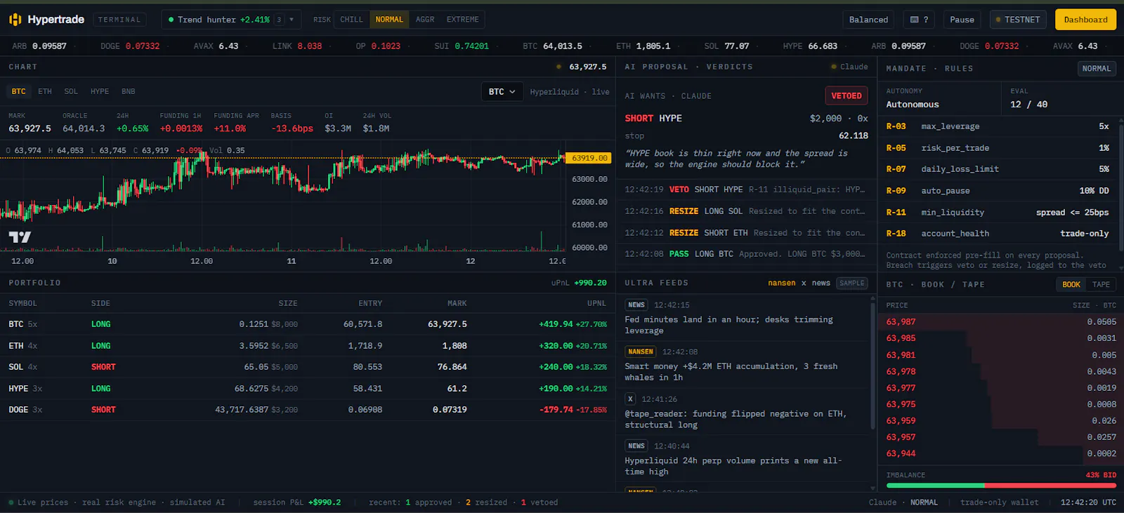Click the nansen x news feed source label
The image size is (1124, 513).
pyautogui.click(x=799, y=283)
